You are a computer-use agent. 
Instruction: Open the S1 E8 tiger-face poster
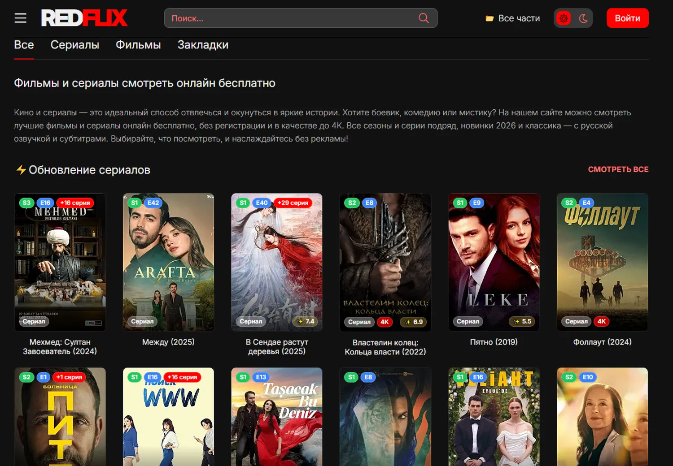(x=385, y=417)
